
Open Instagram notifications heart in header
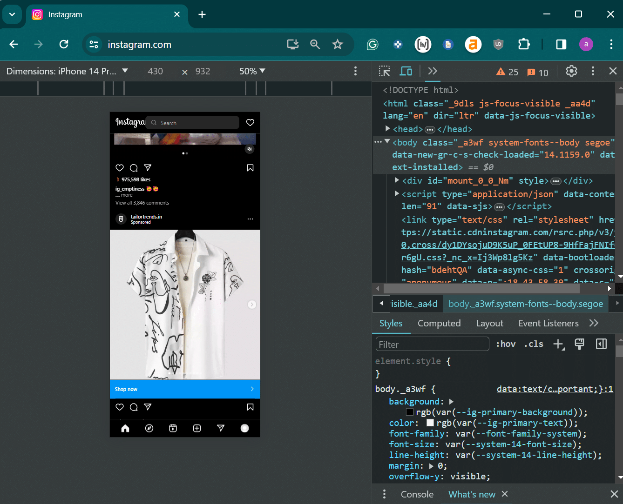(250, 123)
